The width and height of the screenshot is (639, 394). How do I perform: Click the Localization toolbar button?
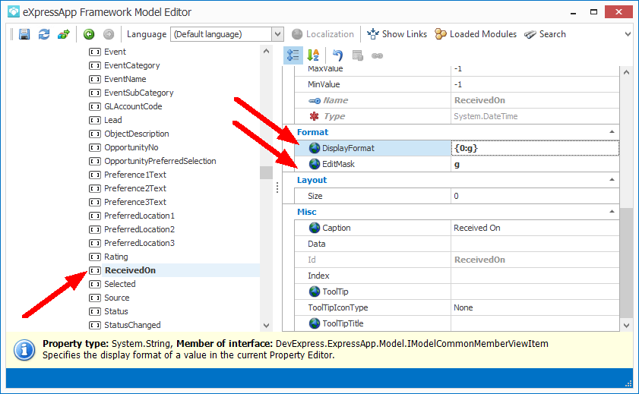click(323, 34)
